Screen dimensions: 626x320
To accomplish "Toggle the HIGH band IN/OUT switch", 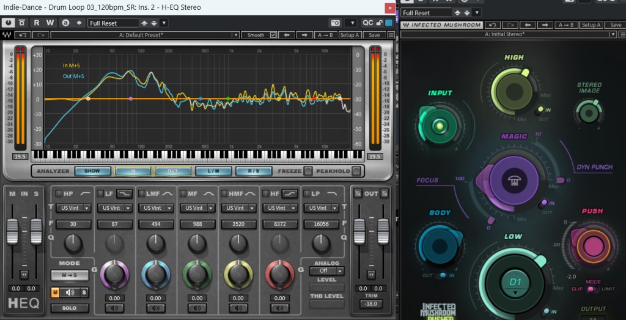I will coord(540,111).
